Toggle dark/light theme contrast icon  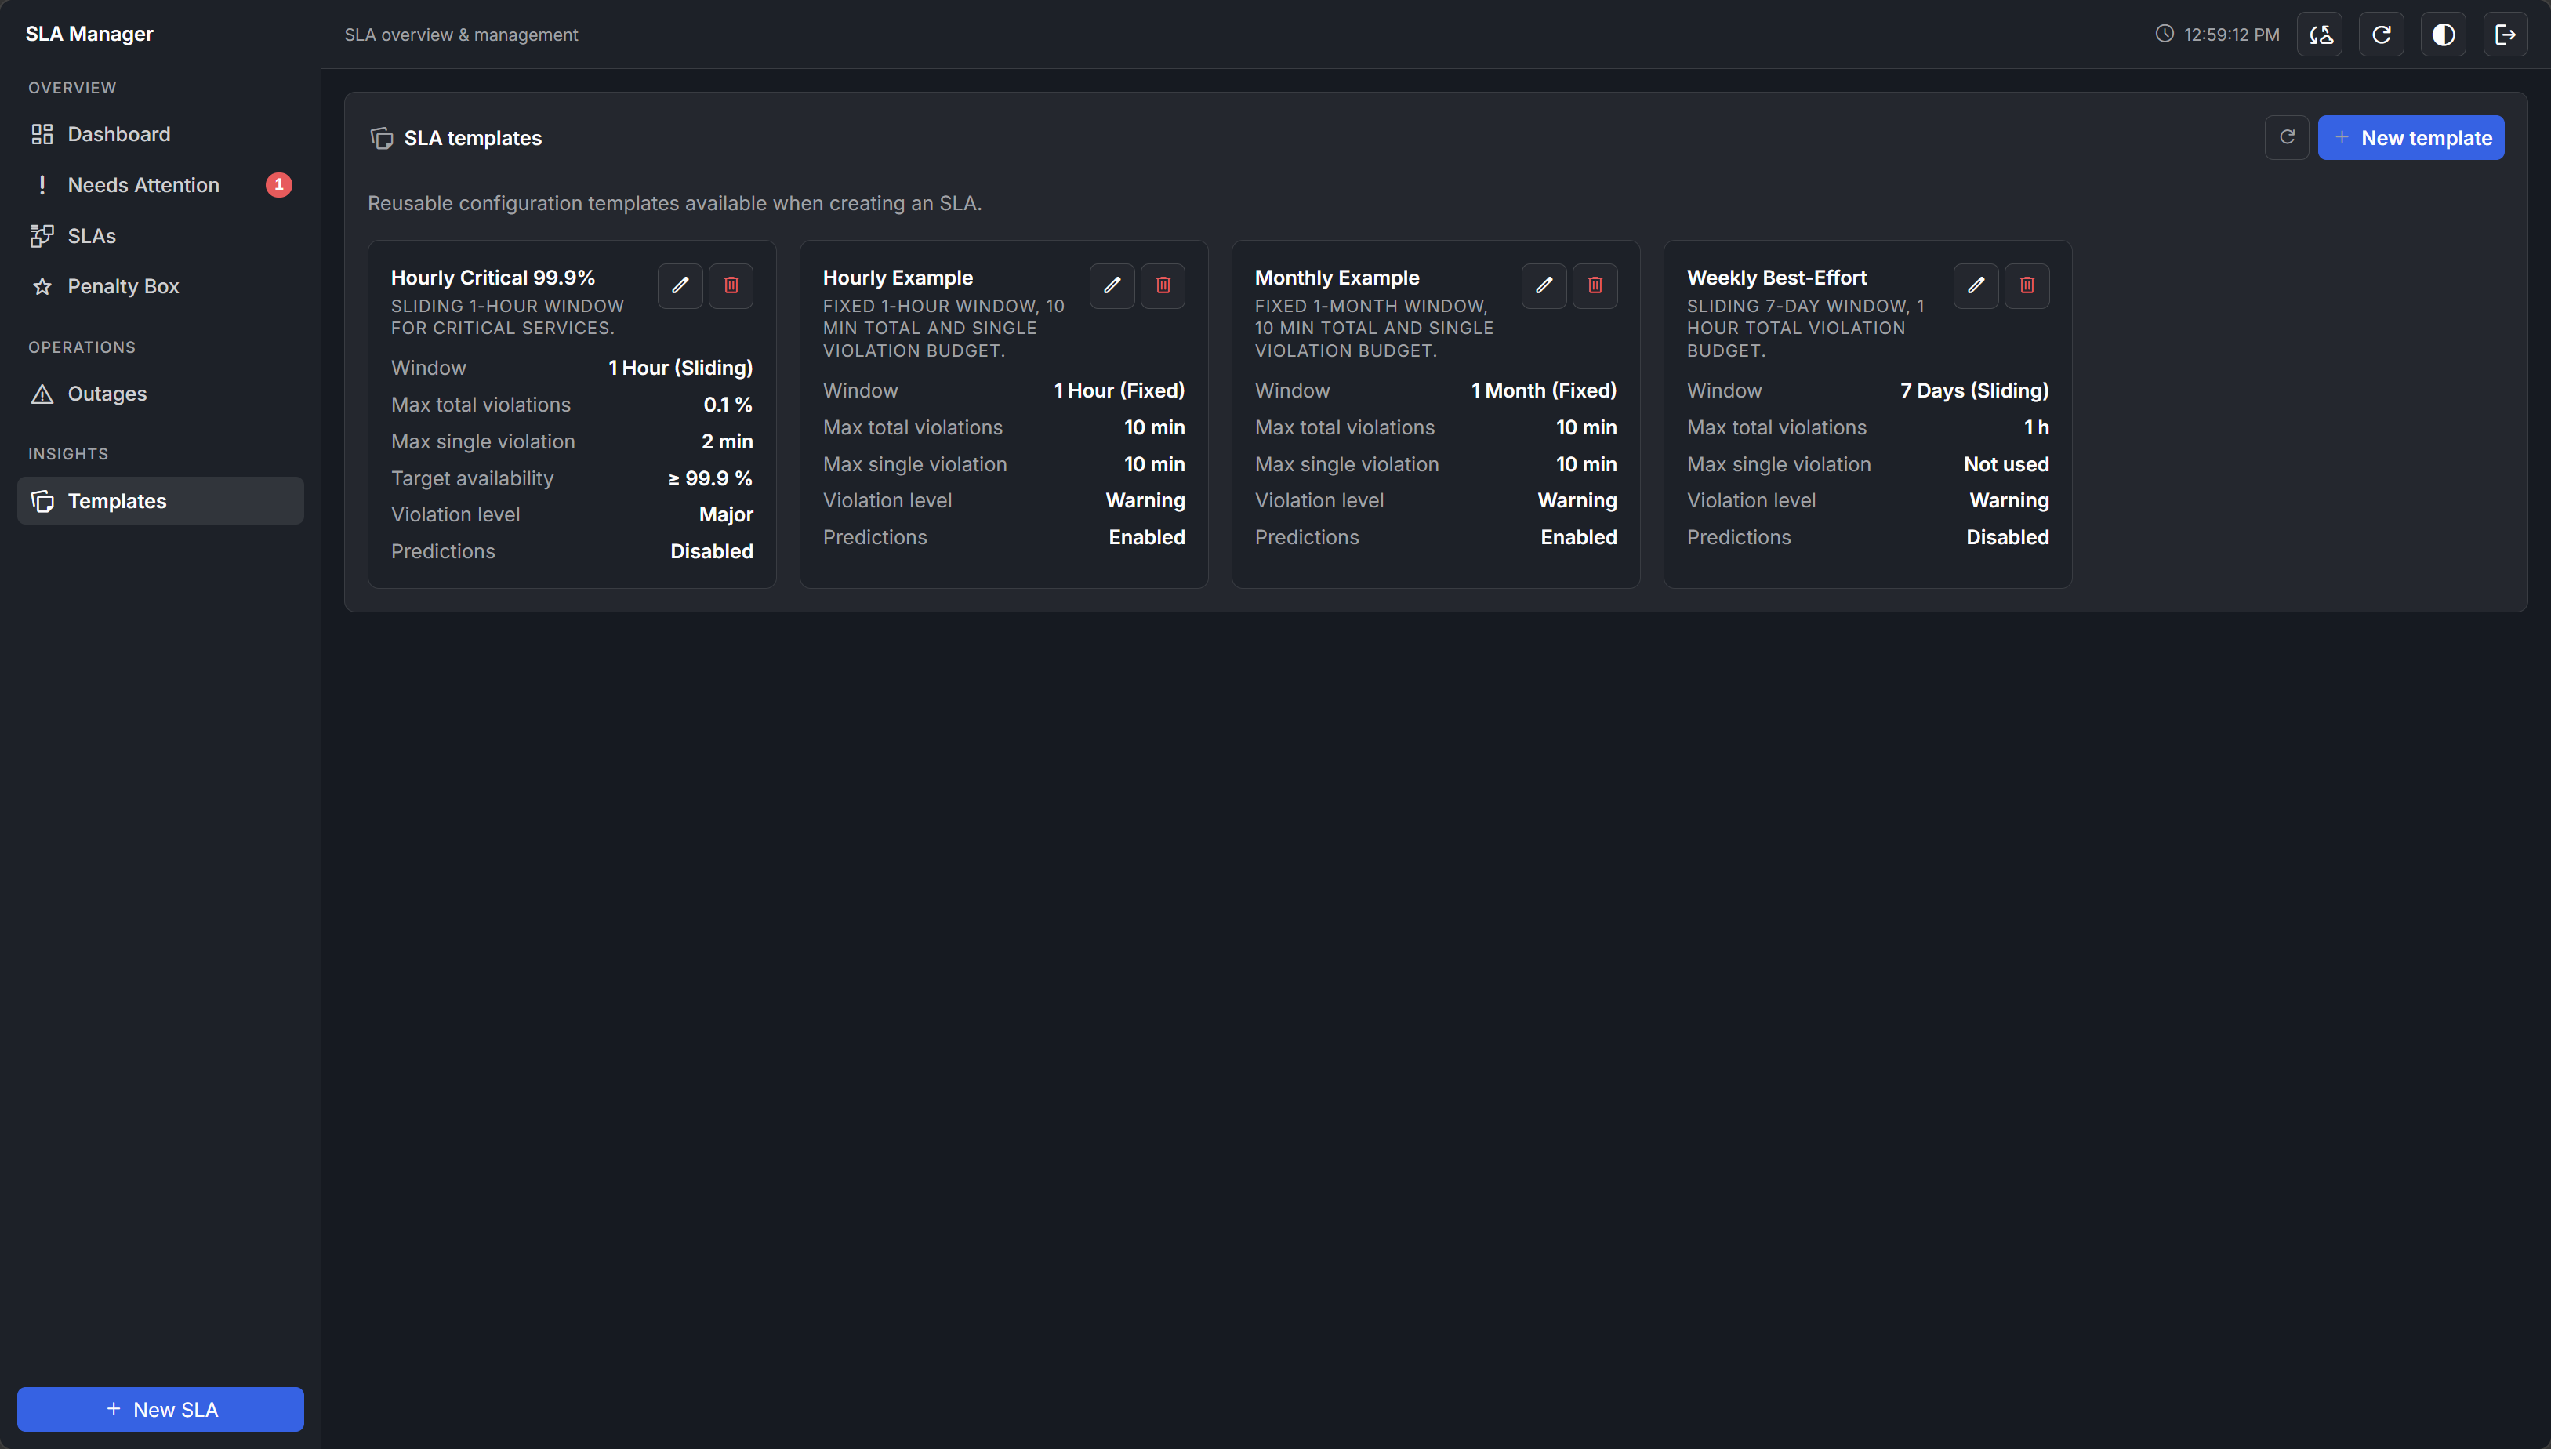point(2444,34)
